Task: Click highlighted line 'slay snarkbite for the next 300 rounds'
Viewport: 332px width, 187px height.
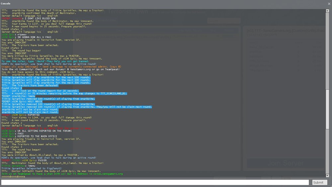Action: (46, 83)
